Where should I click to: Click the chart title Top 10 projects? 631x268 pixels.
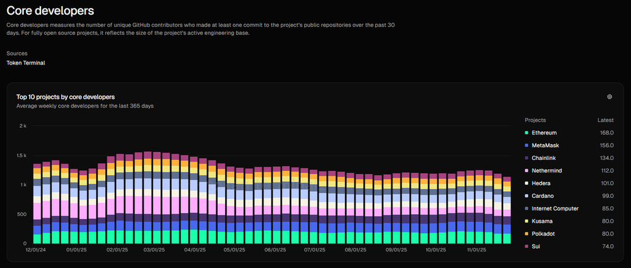coord(65,96)
